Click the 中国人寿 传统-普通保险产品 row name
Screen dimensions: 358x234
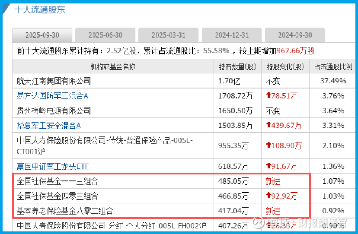point(105,145)
